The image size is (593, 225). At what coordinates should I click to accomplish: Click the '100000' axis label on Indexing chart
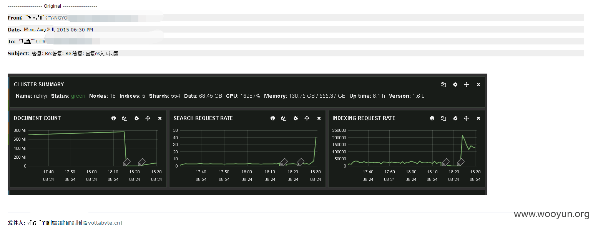click(339, 152)
